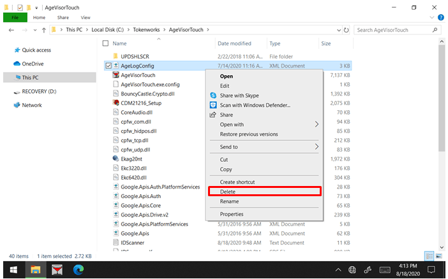Choose Share with Skype
The height and width of the screenshot is (279, 448).
pos(264,96)
